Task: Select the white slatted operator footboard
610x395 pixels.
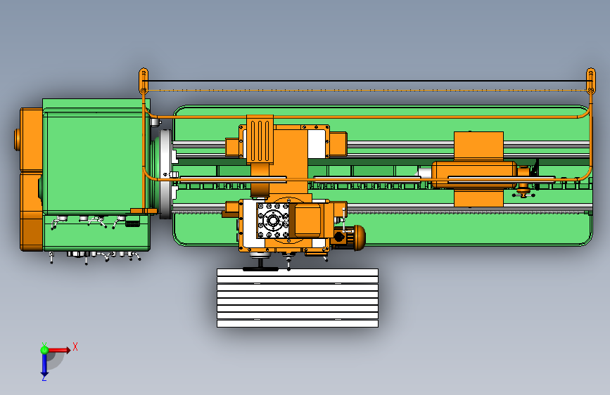Action: click(297, 298)
